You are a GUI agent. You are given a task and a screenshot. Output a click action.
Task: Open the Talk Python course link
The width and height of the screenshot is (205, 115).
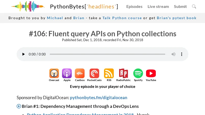[122, 18]
